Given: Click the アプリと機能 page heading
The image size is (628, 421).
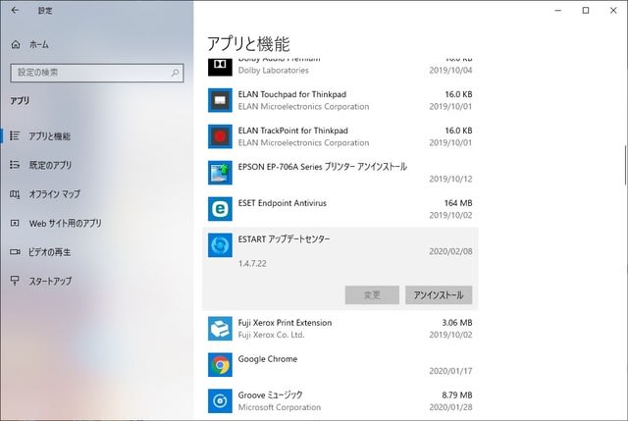Looking at the screenshot, I should (x=248, y=43).
